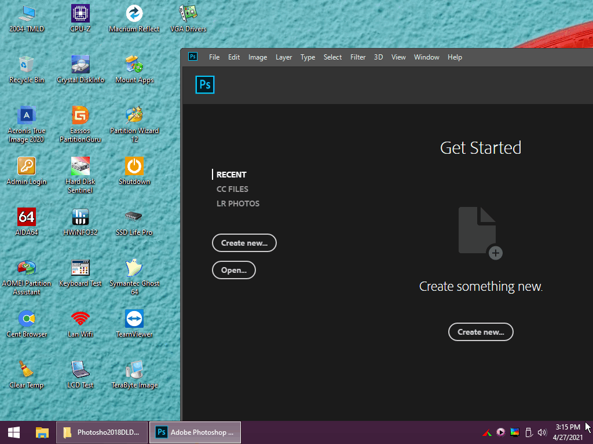Click the new document icon with plus
The image size is (593, 444).
click(x=481, y=233)
